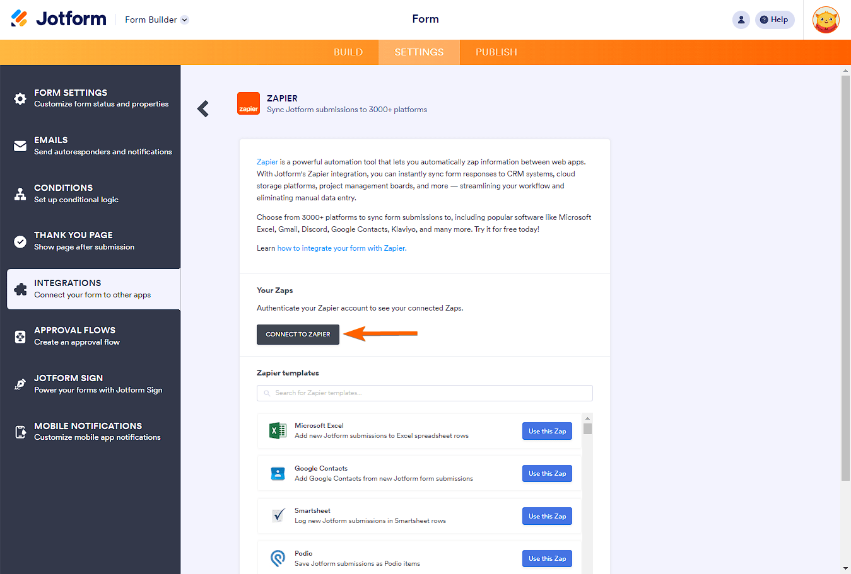Click 'Add new Jotform submissions to Excel spreadsheet rows'

click(x=382, y=436)
